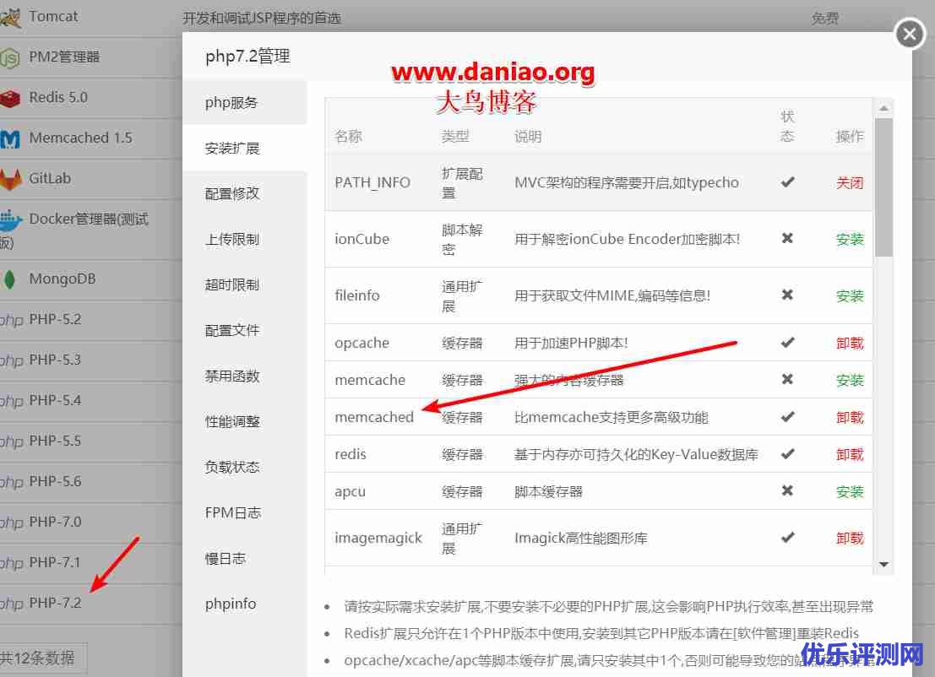Click the redis extension name
Viewport: 935px width, 677px height.
(x=350, y=455)
